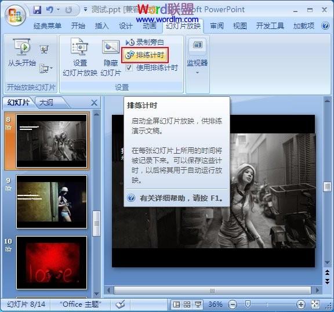Viewport: 334px width, 312px height.
Task: Click the zoom slider handle
Action: coord(248,304)
